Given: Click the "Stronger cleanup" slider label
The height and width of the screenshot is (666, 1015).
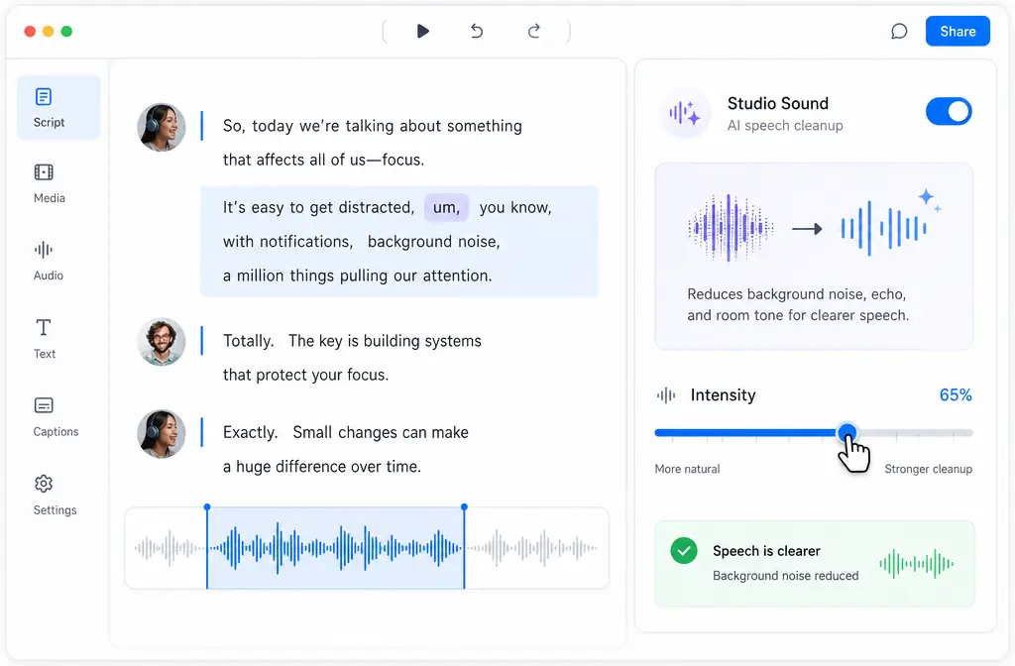Looking at the screenshot, I should click(928, 469).
